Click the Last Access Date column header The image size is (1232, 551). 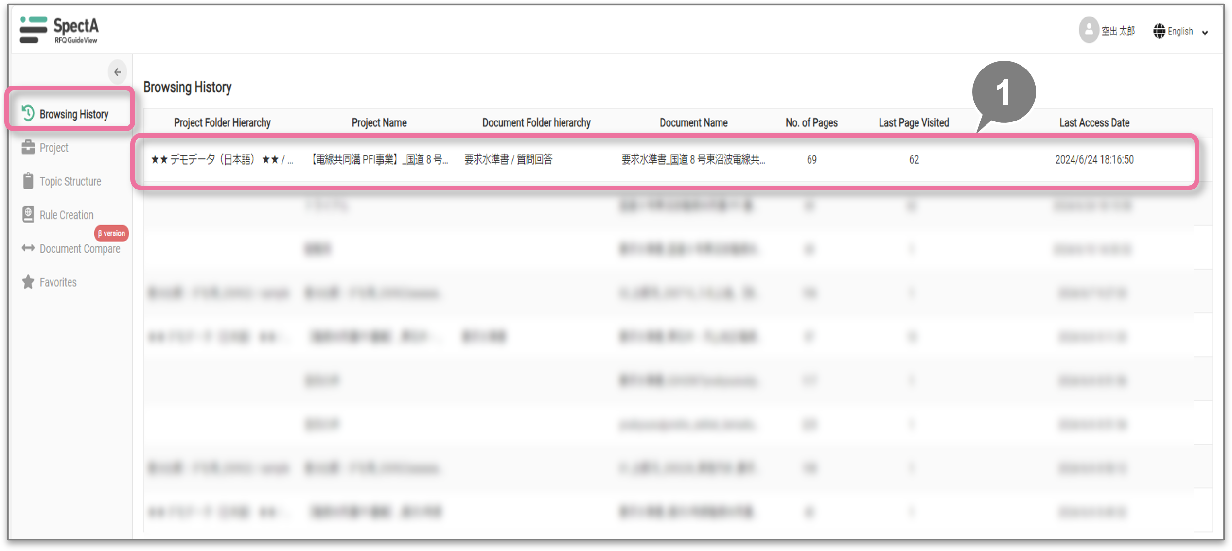1094,123
